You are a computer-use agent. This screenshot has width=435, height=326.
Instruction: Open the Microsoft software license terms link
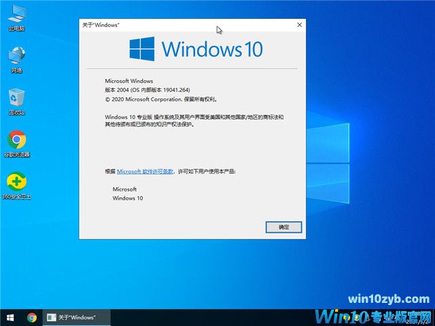click(x=145, y=172)
